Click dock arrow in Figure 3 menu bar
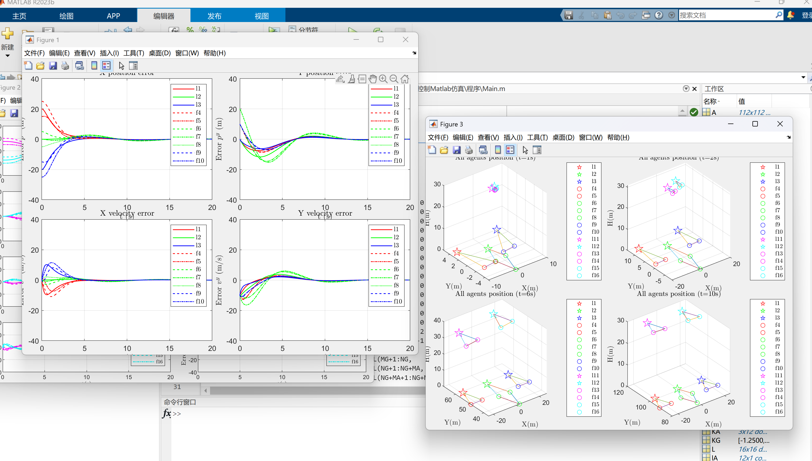Viewport: 812px width, 461px height. point(789,137)
